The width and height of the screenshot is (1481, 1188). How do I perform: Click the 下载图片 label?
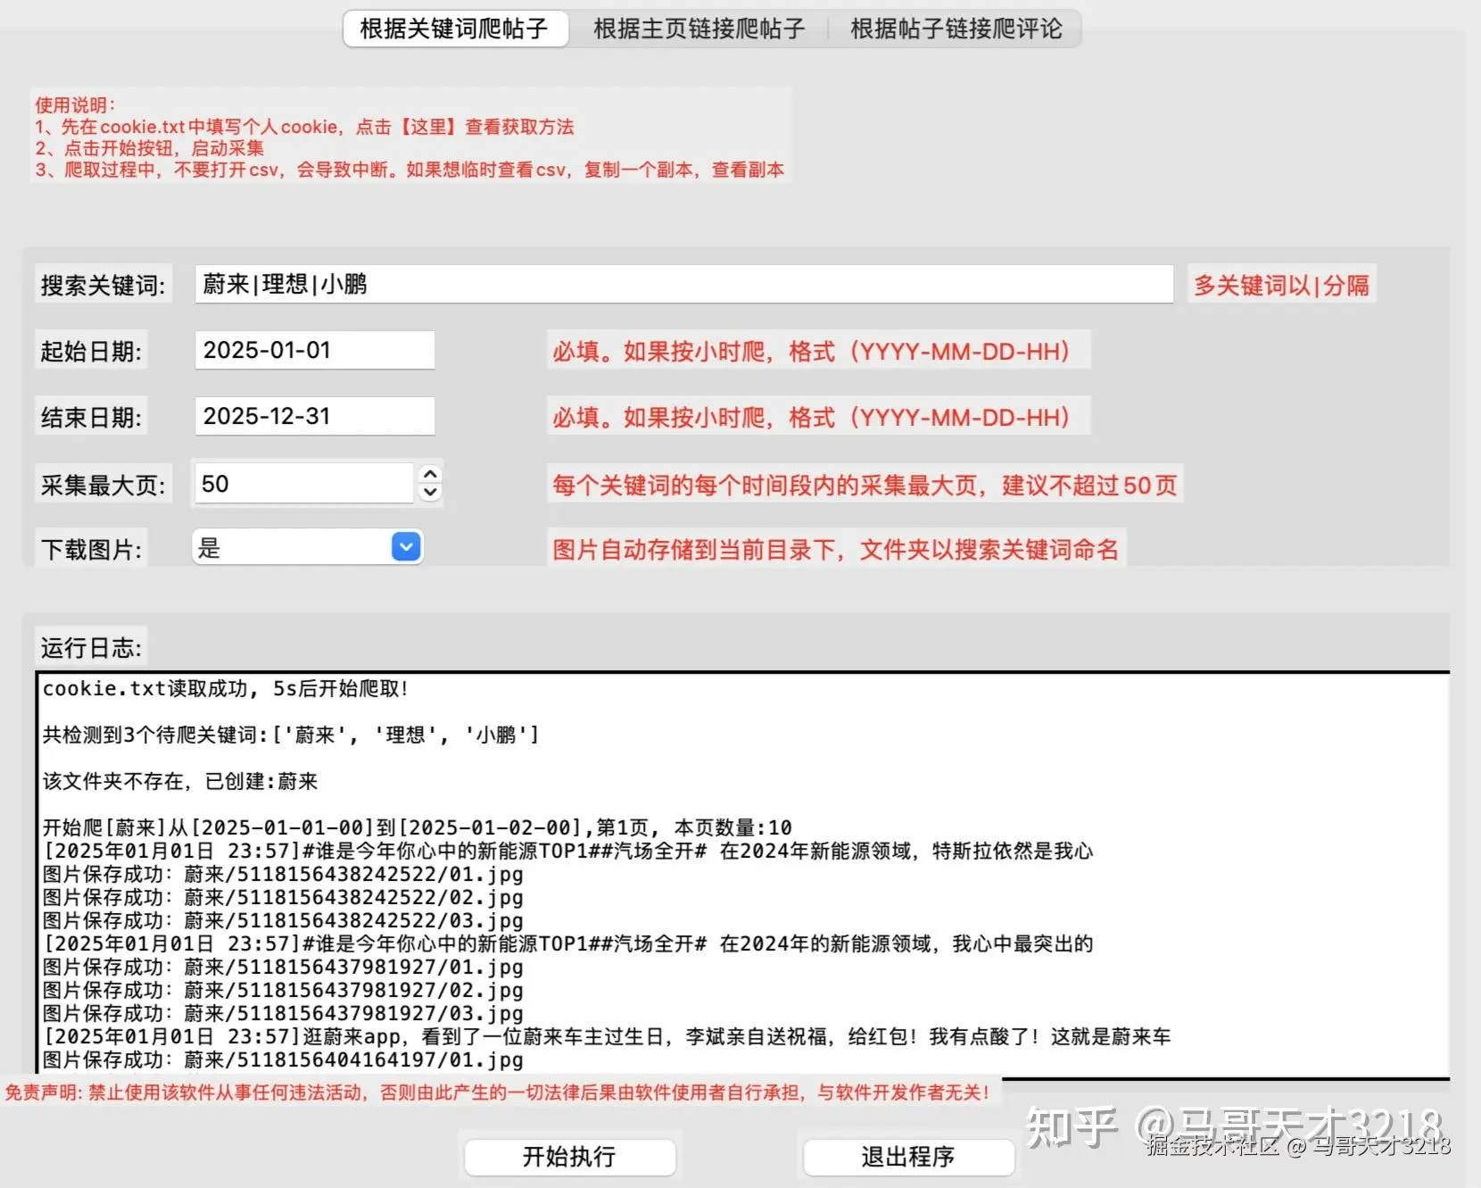tap(91, 549)
